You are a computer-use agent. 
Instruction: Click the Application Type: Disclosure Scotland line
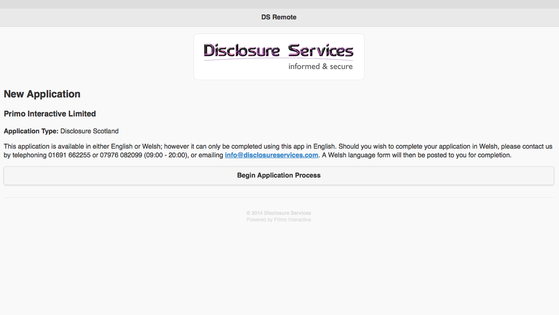click(x=62, y=131)
